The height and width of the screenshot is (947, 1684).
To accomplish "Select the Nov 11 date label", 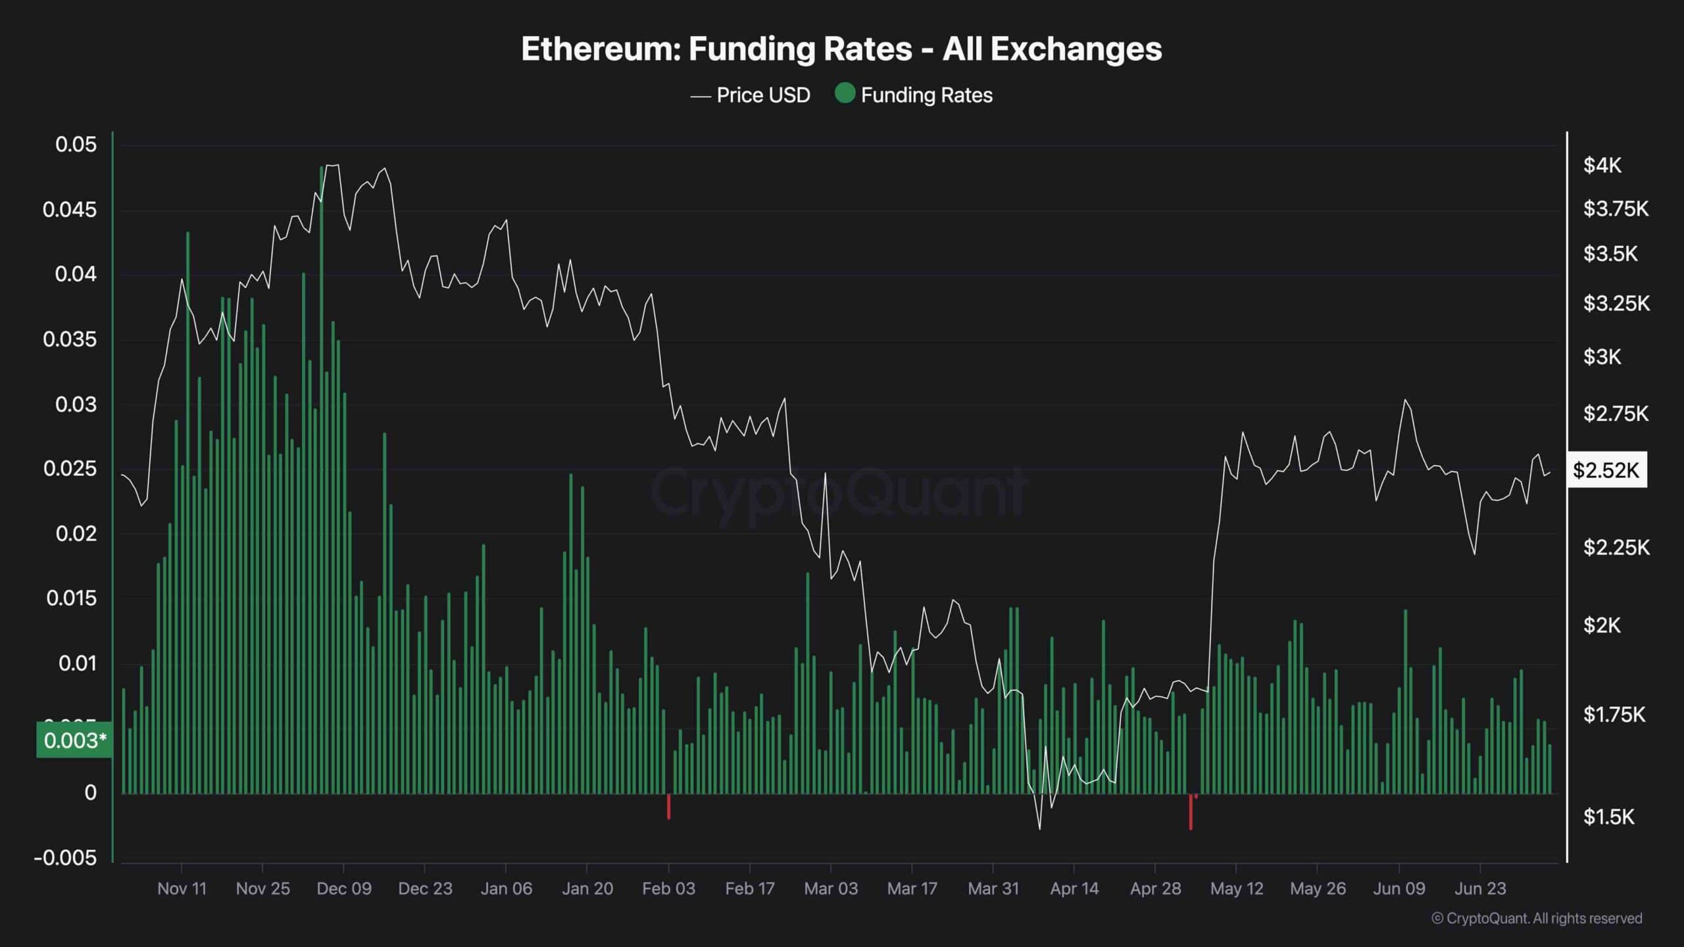I will tap(182, 888).
